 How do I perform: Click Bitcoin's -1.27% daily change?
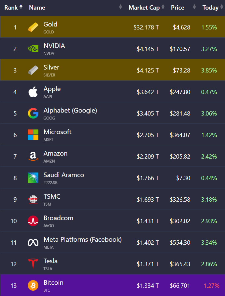pyautogui.click(x=210, y=286)
